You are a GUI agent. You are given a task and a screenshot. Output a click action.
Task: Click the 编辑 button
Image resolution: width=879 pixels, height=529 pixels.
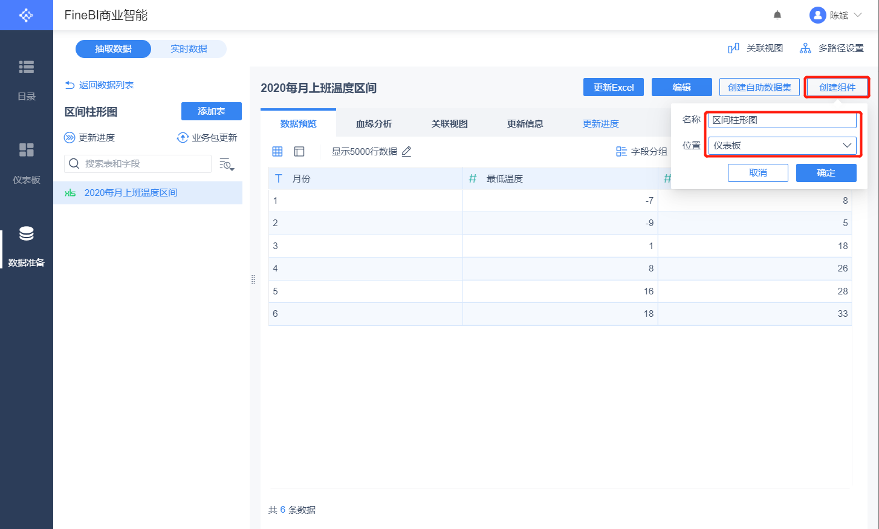coord(682,87)
